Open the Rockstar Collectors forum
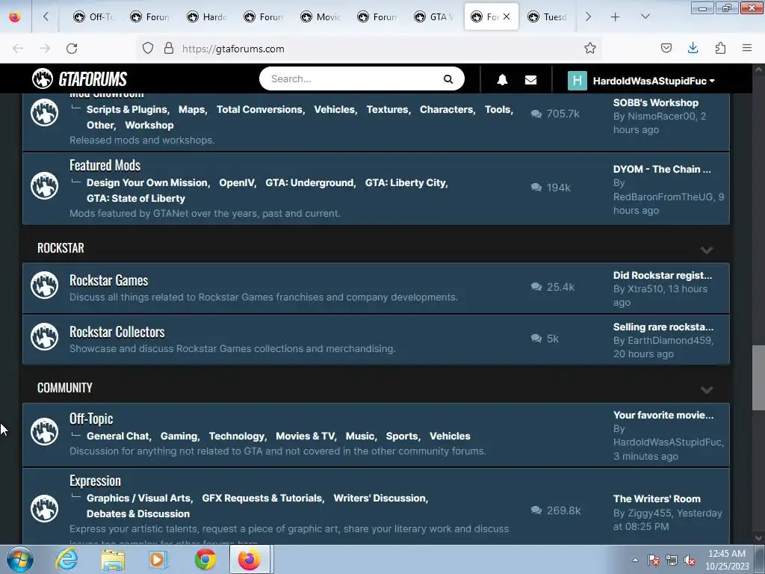The width and height of the screenshot is (765, 574). (x=117, y=332)
